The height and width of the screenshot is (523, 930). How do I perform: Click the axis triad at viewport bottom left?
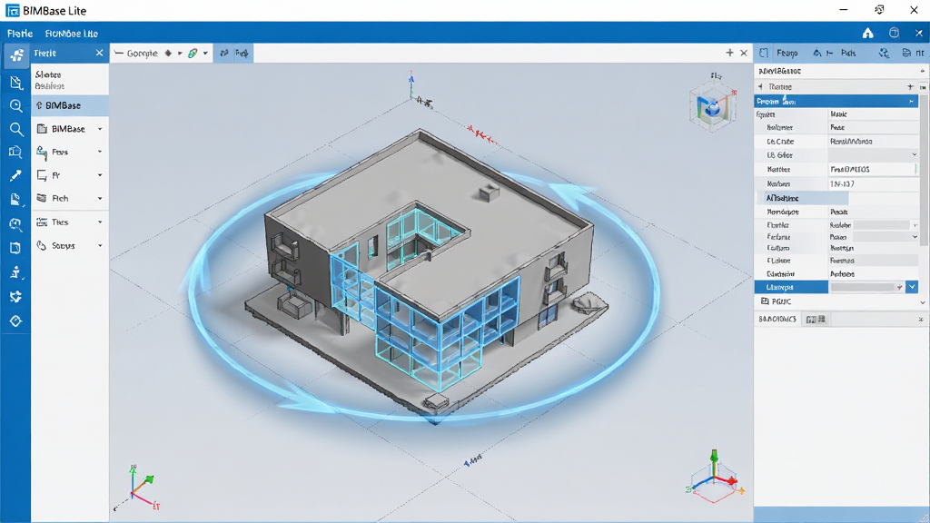[138, 488]
